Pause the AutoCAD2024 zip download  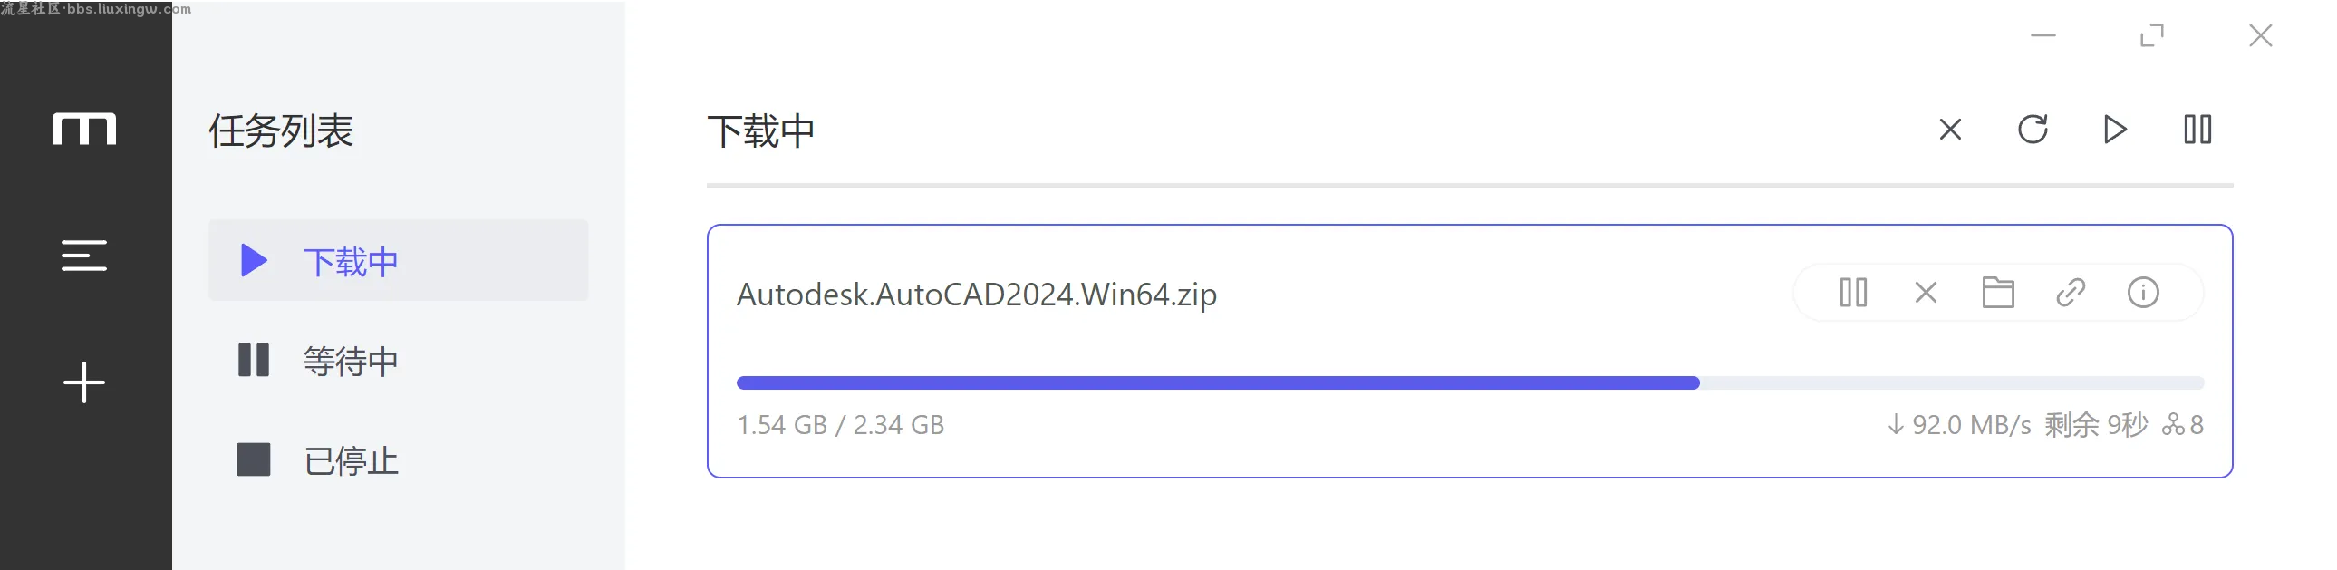pos(1853,293)
